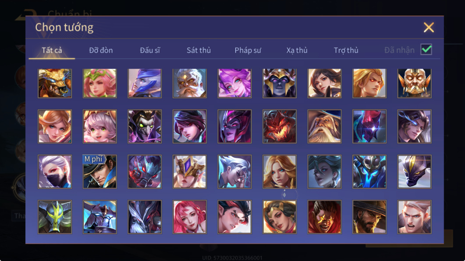Select the bearded cowboy with hat portrait
465x261 pixels.
369,217
